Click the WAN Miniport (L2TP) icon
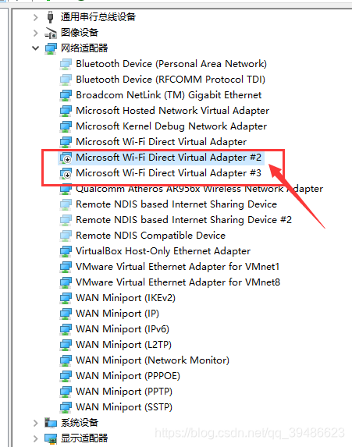Viewport: 352px width, 447px height. (x=66, y=345)
